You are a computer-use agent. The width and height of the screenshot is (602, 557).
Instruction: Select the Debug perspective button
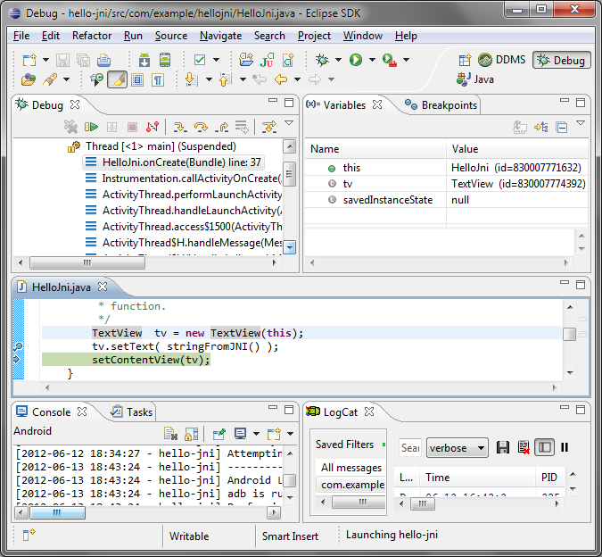[561, 61]
